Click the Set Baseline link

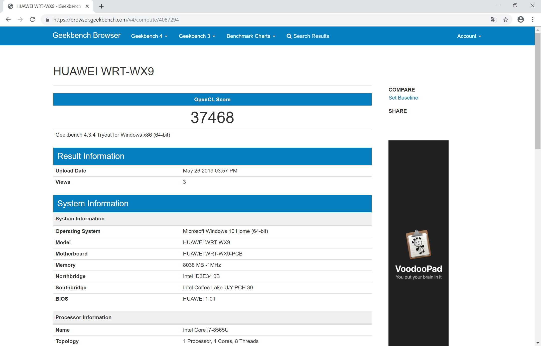point(403,98)
